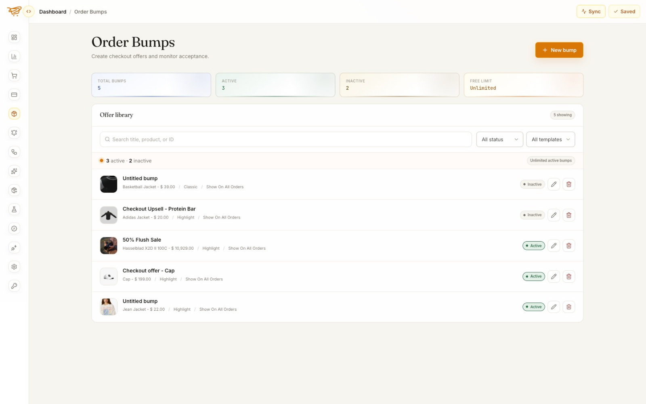Open the alarm bell sidebar icon
646x404 pixels.
(x=14, y=133)
